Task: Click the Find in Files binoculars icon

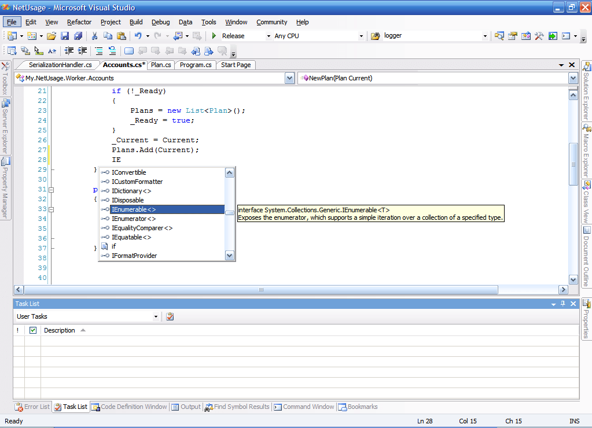Action: (x=374, y=36)
